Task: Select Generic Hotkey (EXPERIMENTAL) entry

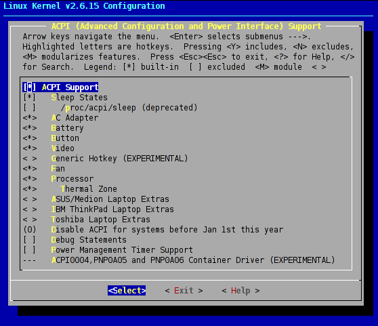Action: [x=119, y=159]
